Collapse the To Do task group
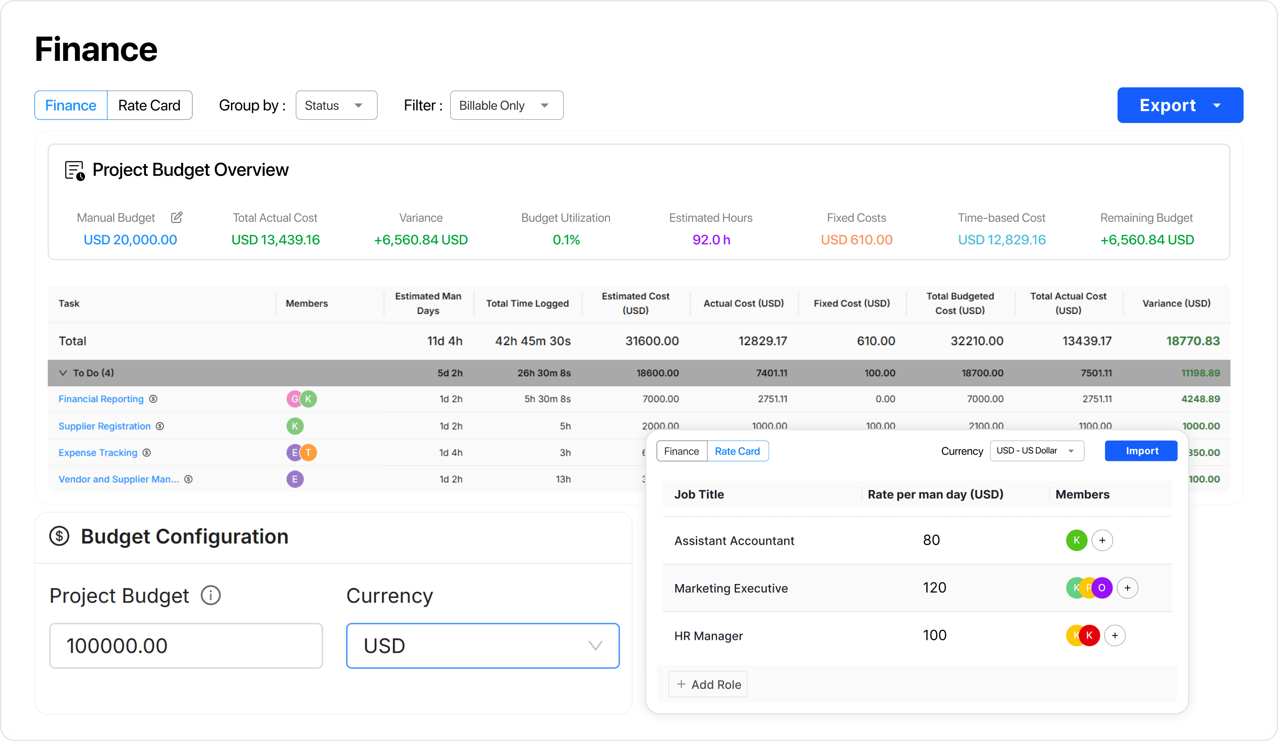The width and height of the screenshot is (1278, 741). pyautogui.click(x=63, y=372)
